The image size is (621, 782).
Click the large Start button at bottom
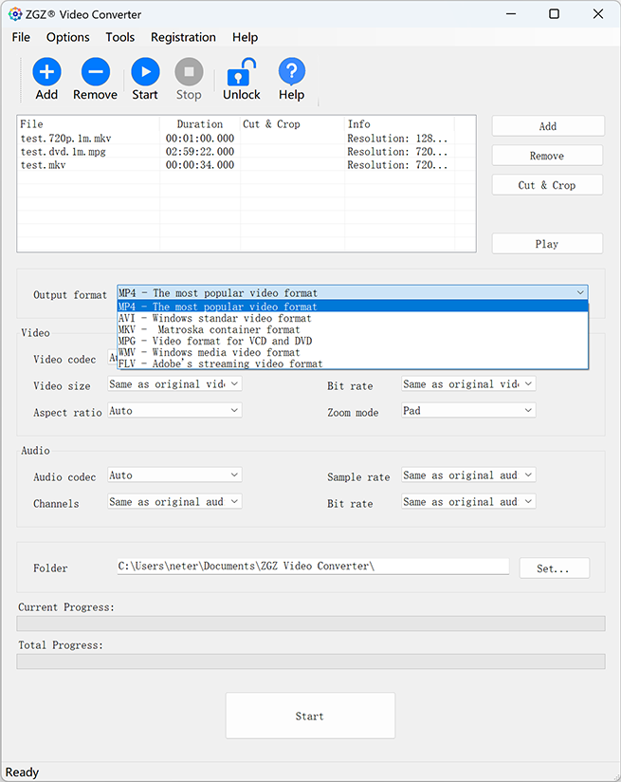310,717
